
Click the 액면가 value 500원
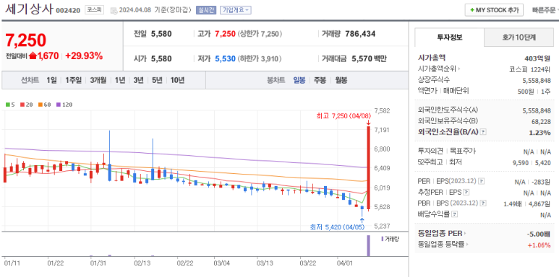[x=526, y=92]
